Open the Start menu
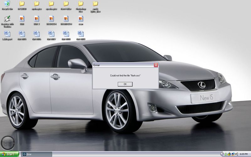Viewport: 251px width, 157px height. 9,154
